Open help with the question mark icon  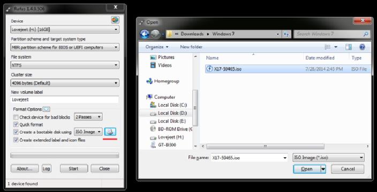tap(362, 47)
